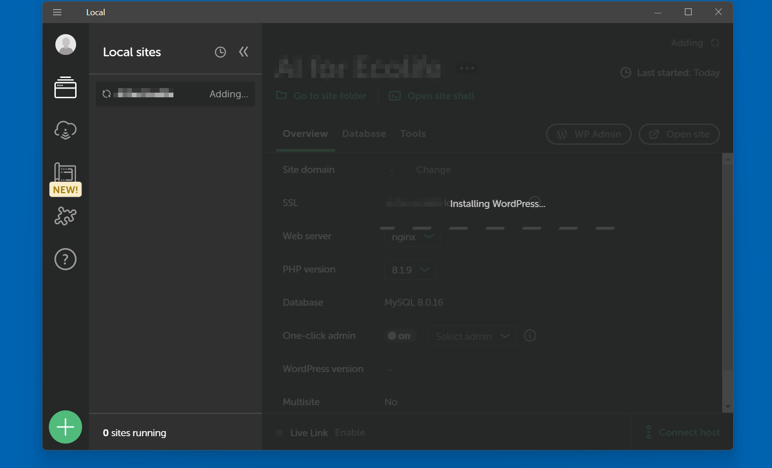Click the Open site button
The height and width of the screenshot is (468, 772).
[x=679, y=134]
